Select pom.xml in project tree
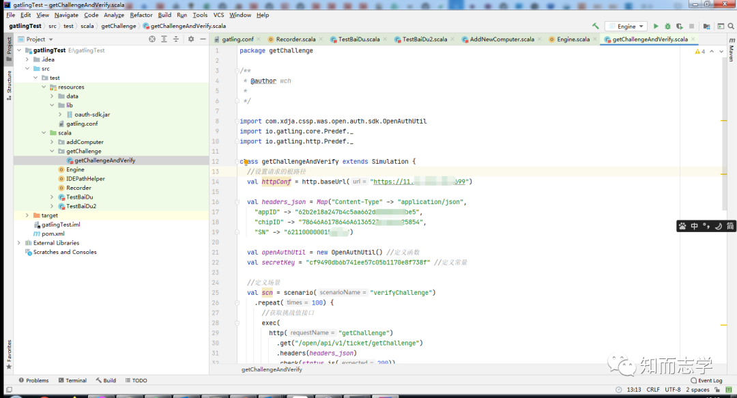This screenshot has height=398, width=737. 53,233
